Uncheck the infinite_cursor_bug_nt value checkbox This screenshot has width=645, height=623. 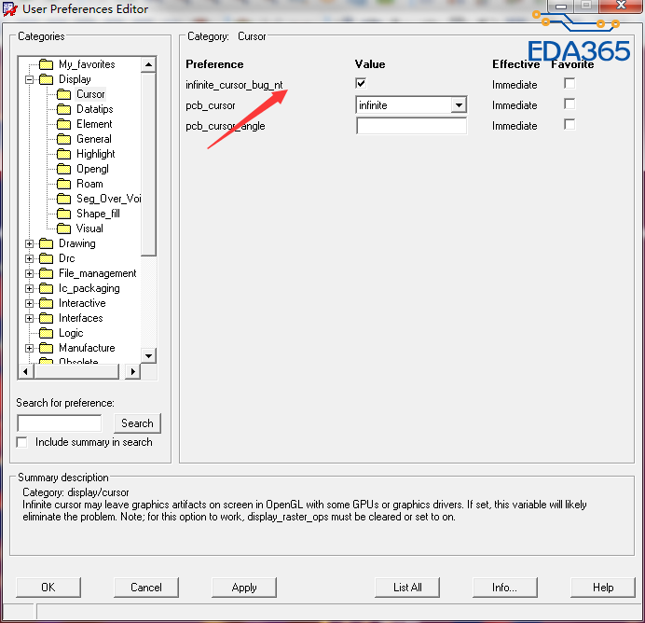361,84
